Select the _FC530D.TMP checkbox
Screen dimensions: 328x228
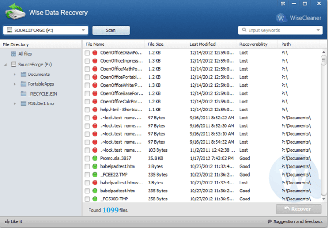click(88, 199)
